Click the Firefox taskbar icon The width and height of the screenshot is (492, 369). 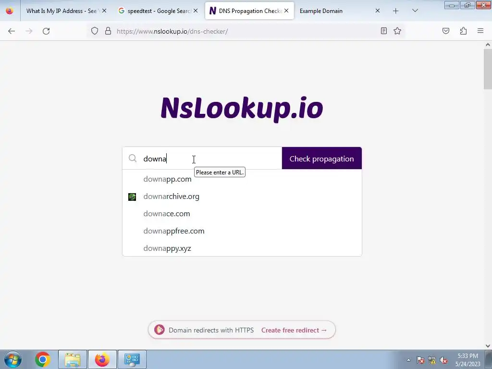coord(102,359)
